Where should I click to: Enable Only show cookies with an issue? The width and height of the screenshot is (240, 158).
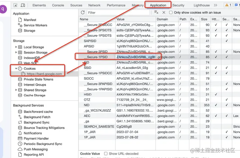tap(171, 13)
